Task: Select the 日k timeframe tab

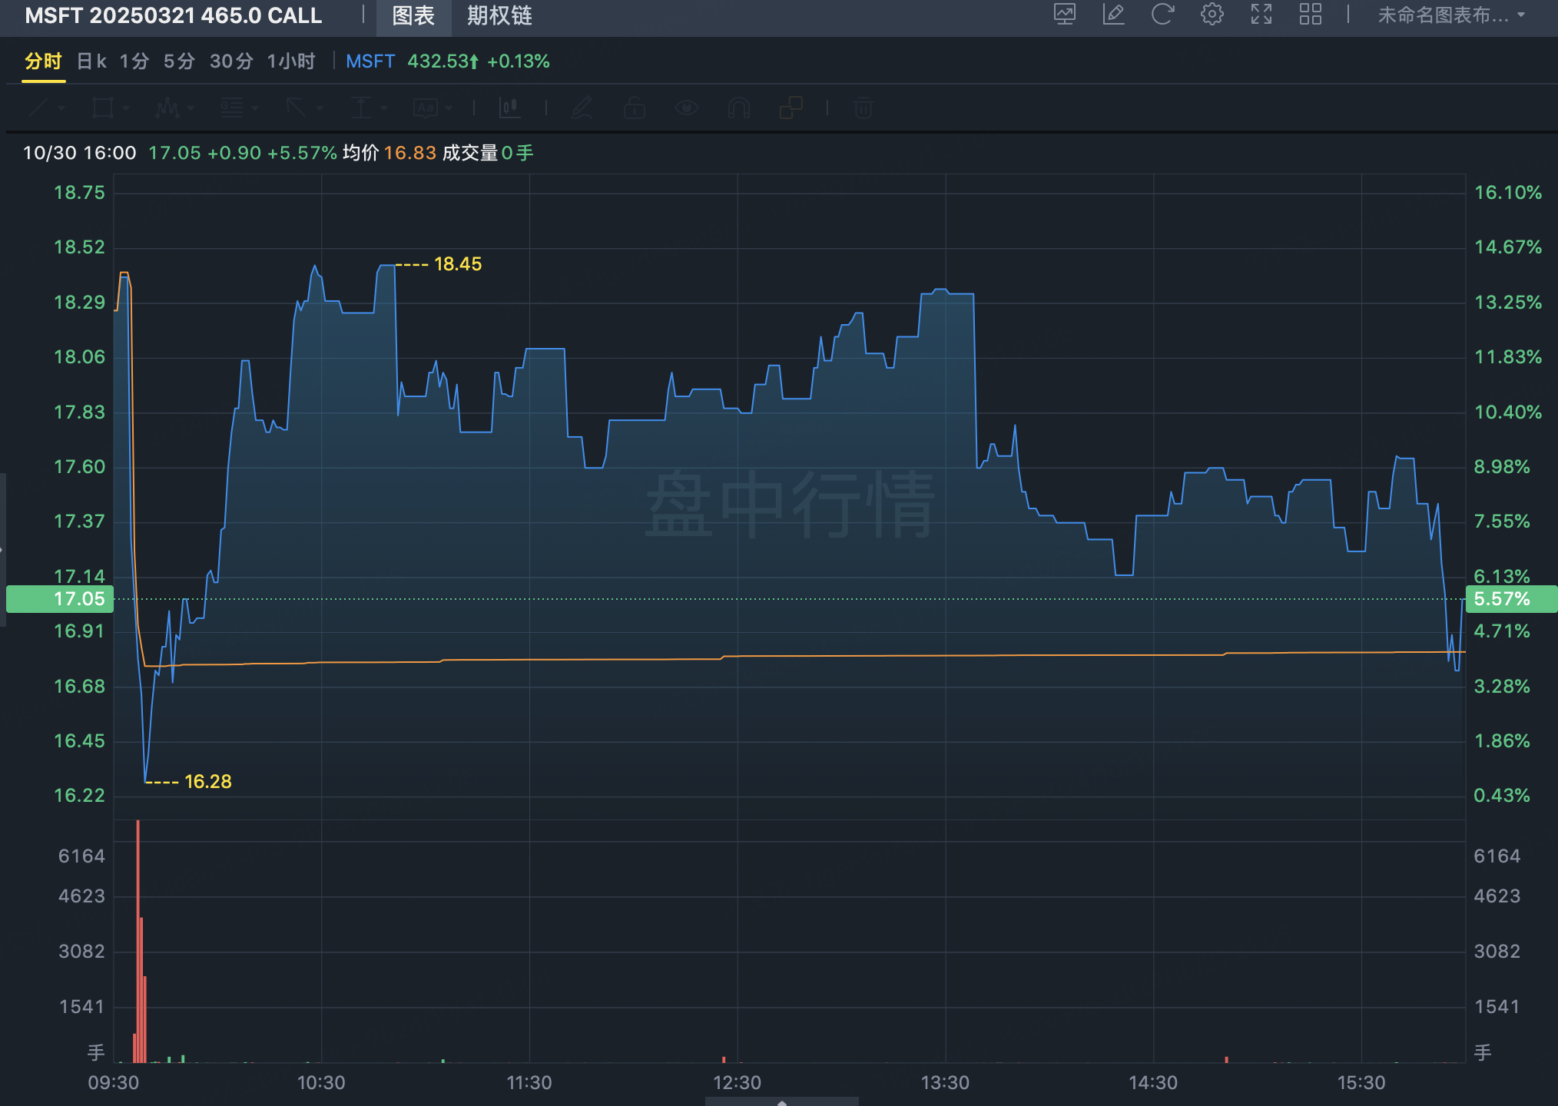Action: coord(91,61)
